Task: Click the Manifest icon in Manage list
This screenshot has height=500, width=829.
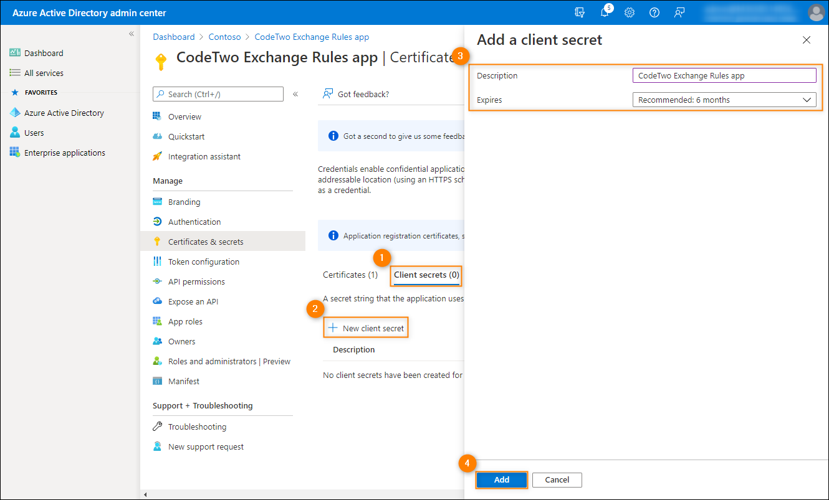Action: point(157,381)
